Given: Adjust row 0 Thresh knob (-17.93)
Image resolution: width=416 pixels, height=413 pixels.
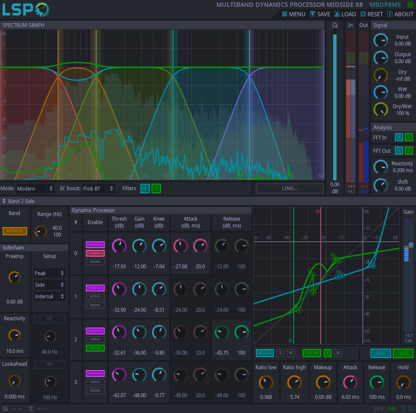Looking at the screenshot, I should [119, 246].
